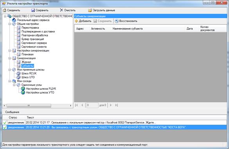Click the folder icon beside Загрузить данные

tap(90, 10)
